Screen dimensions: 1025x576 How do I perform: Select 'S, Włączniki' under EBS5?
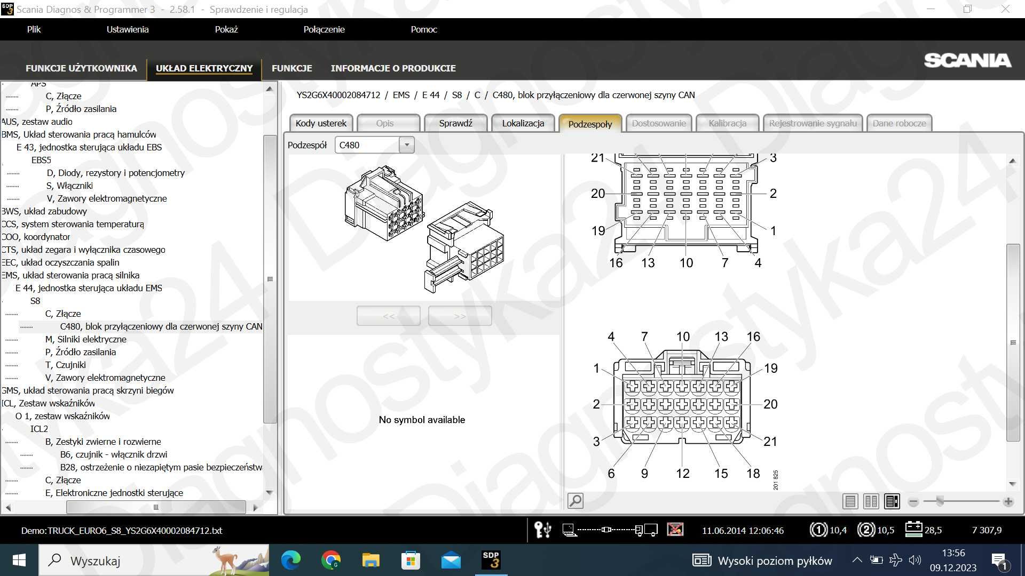[69, 186]
